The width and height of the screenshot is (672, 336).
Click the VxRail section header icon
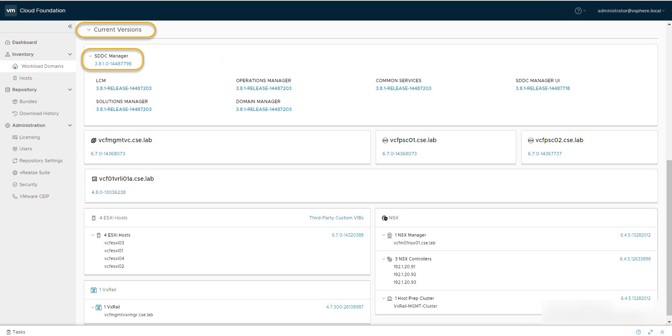click(x=94, y=290)
